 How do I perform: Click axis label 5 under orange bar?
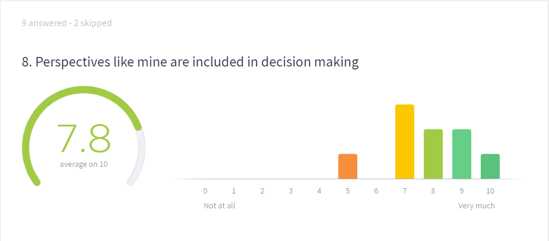348,191
